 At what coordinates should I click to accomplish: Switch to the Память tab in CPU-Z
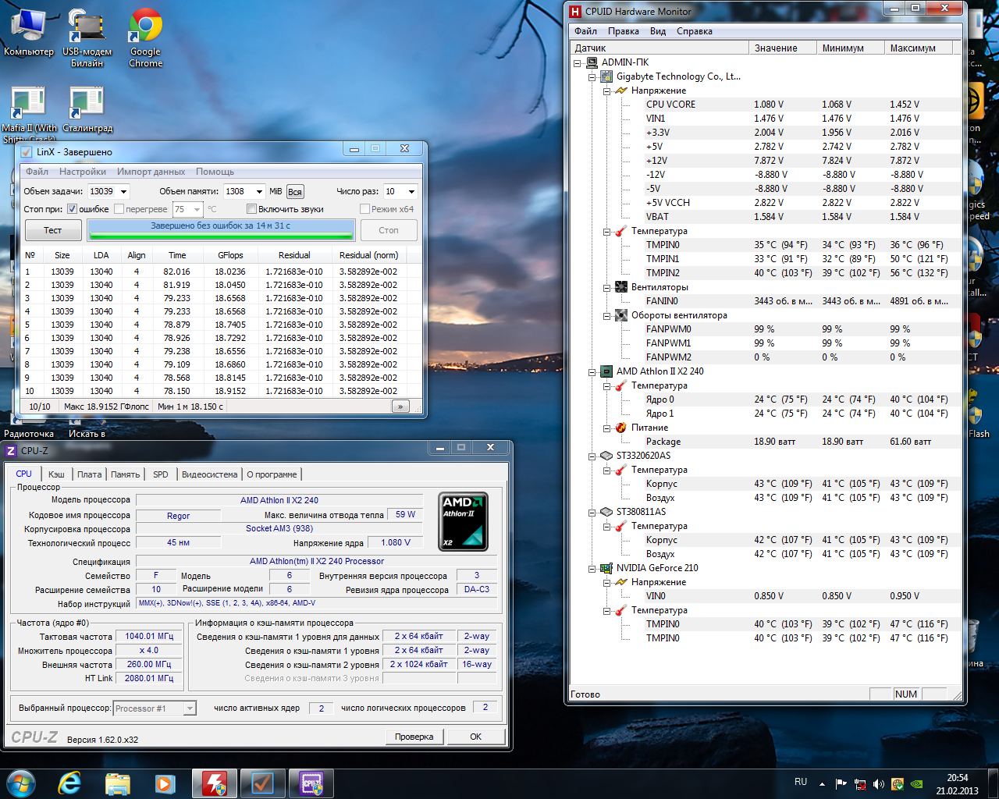pos(125,474)
